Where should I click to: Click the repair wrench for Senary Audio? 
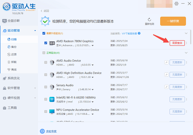166,87
